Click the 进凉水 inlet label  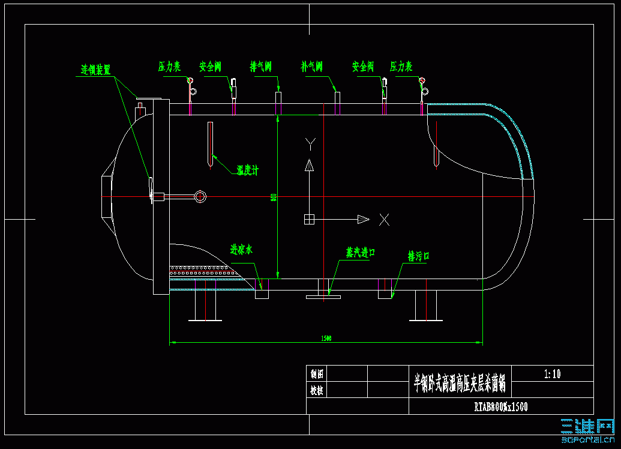point(241,250)
